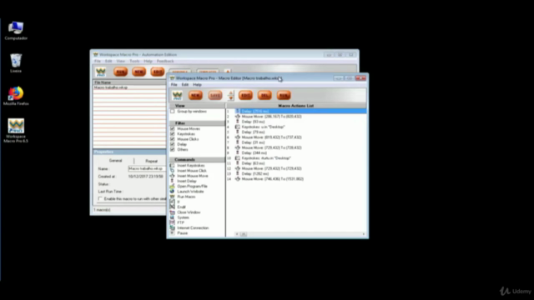Choose the FTP command
The height and width of the screenshot is (300, 534).
180,222
